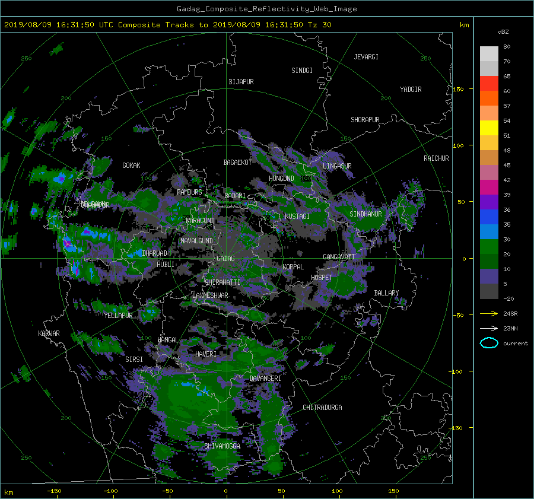Screen dimensions: 534x499
Task: Click the GANGAVATI city label
Action: (x=339, y=257)
